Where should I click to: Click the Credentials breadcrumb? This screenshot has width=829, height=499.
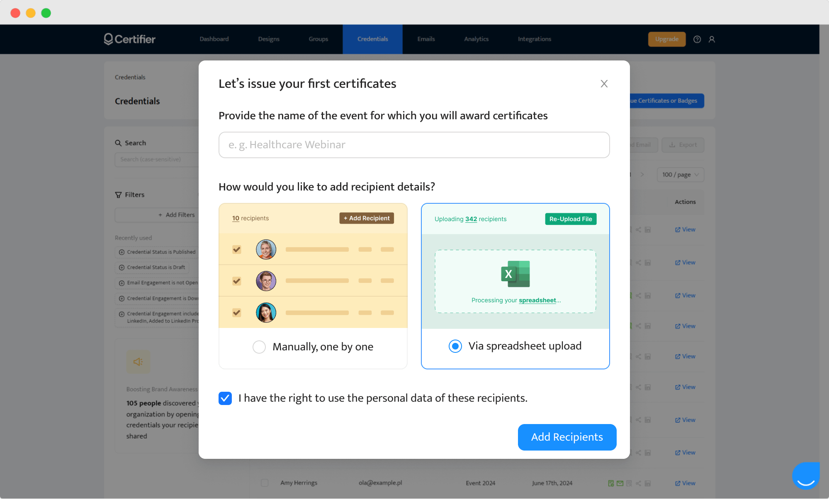[130, 77]
